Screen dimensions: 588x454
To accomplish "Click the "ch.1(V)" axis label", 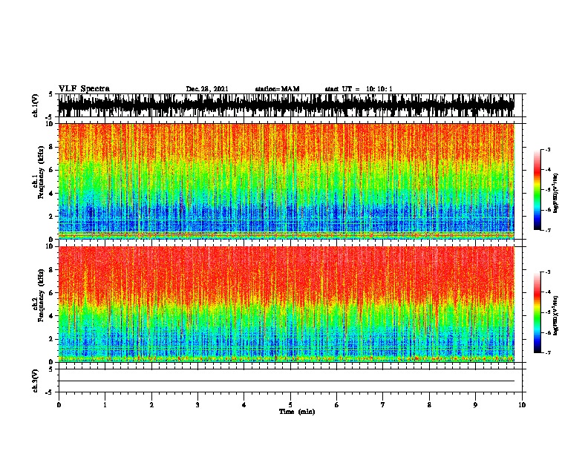I will [x=35, y=105].
